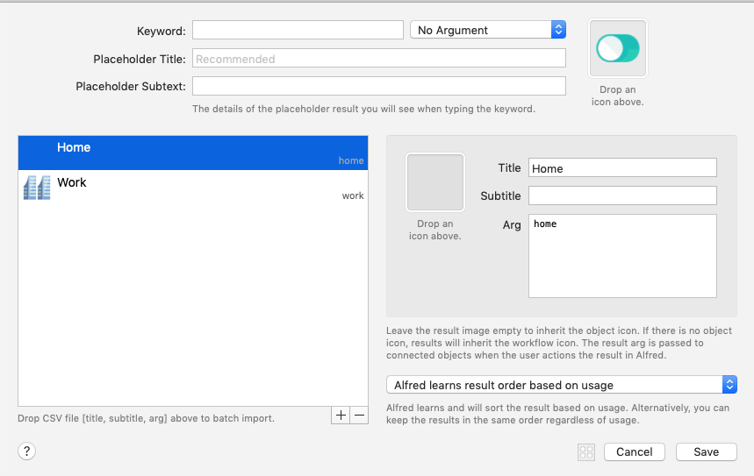Click the Placeholder Subtext field

click(379, 86)
